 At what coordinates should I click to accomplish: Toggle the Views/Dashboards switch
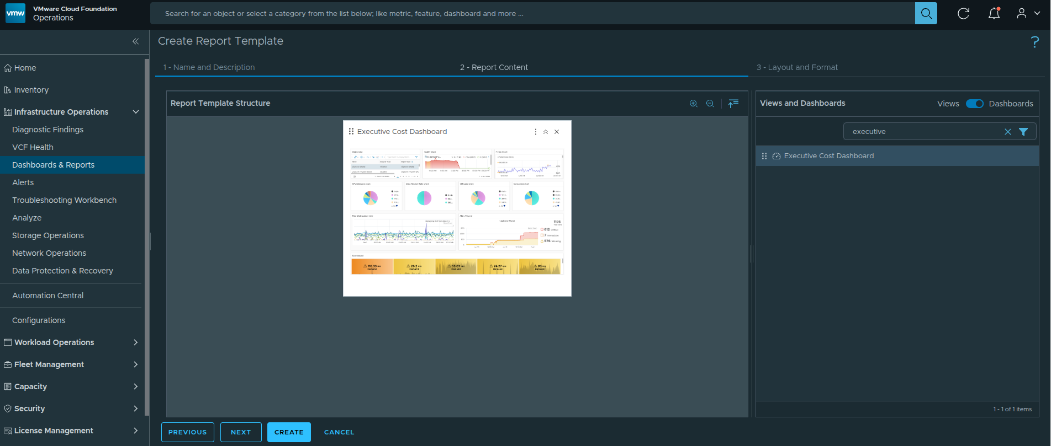pos(974,104)
